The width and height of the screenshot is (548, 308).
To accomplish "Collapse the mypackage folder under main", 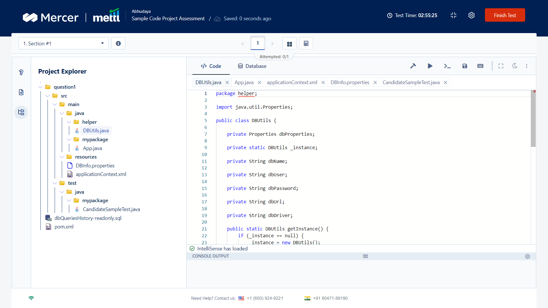I will pos(69,139).
